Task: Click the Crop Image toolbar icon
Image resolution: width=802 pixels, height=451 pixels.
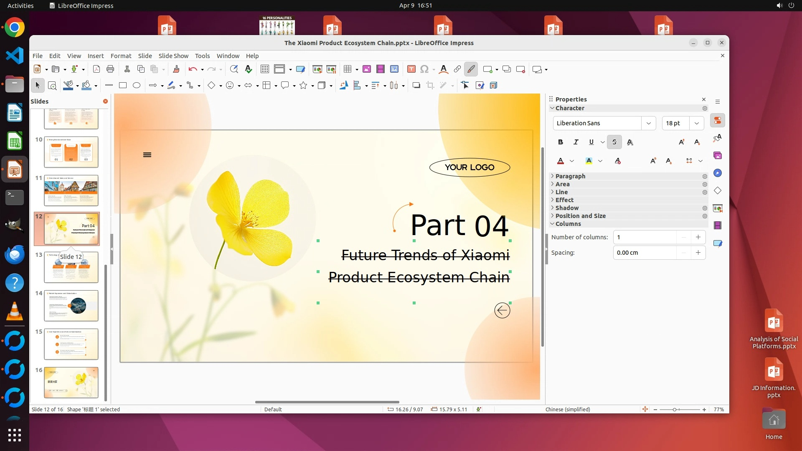Action: click(x=430, y=86)
